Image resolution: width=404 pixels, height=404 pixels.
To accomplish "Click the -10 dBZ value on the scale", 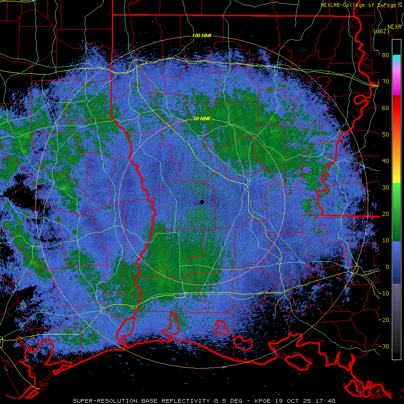I will click(x=384, y=294).
